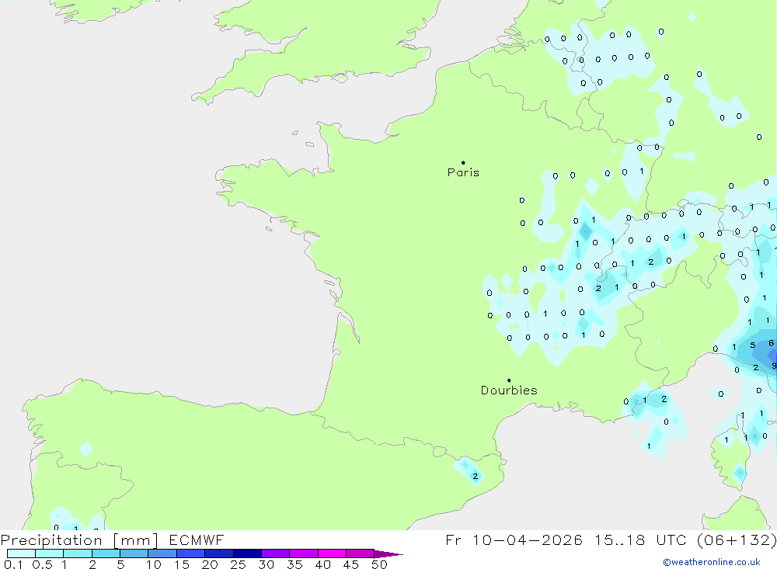777x569 pixels.
Task: Click the Paris city dot marker
Action: click(x=463, y=163)
